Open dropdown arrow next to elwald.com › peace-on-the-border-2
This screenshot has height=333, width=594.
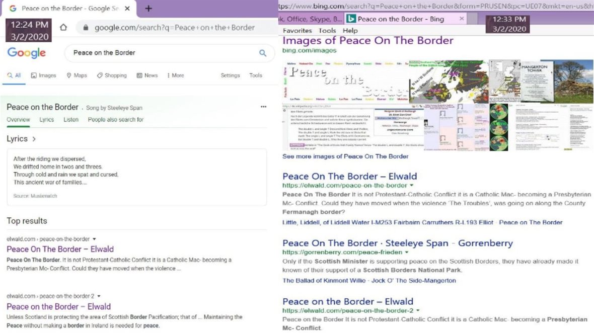99,296
